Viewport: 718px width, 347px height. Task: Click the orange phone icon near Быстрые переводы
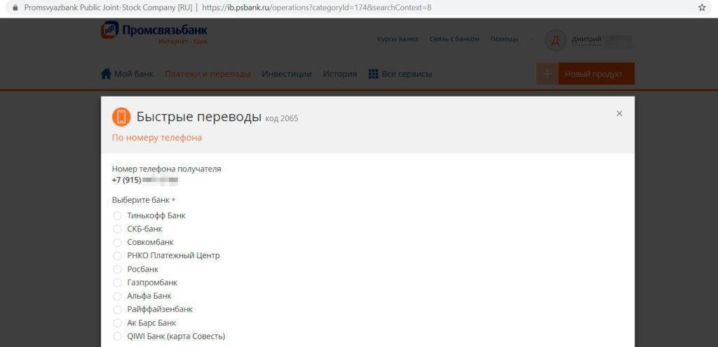click(121, 117)
